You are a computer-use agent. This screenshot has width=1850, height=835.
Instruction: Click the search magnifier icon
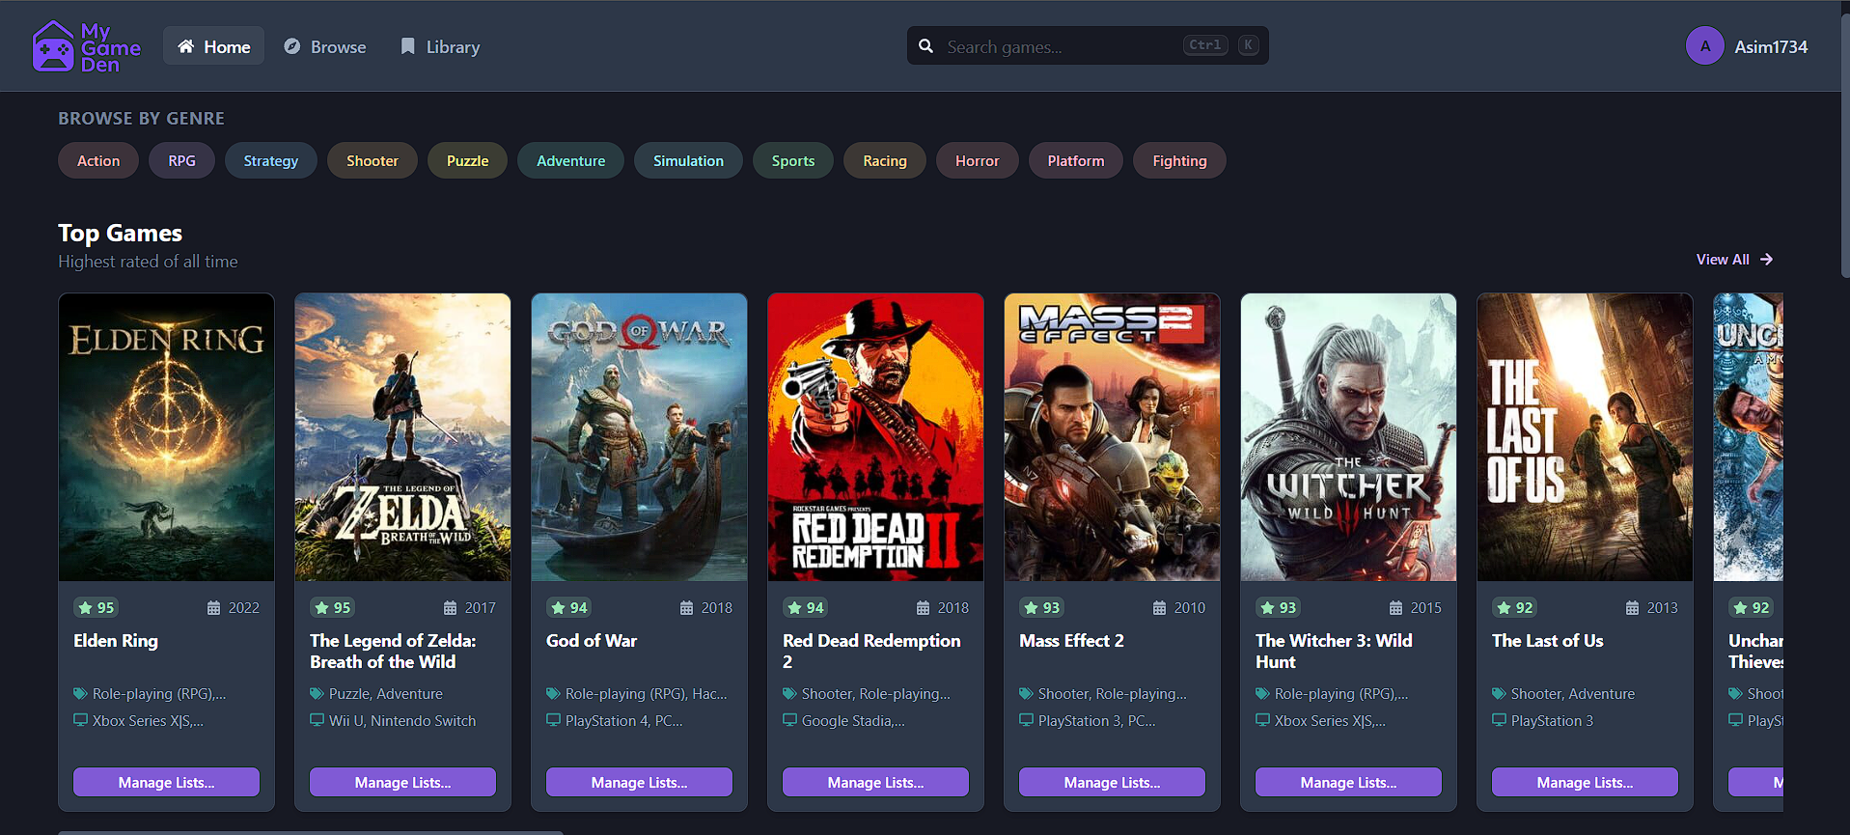[x=925, y=45]
